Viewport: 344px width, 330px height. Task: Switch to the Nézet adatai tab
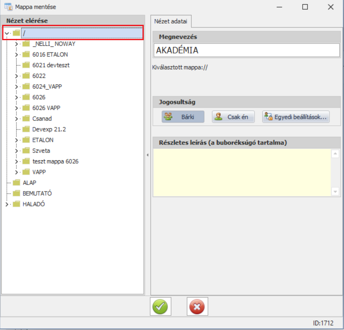pos(171,21)
